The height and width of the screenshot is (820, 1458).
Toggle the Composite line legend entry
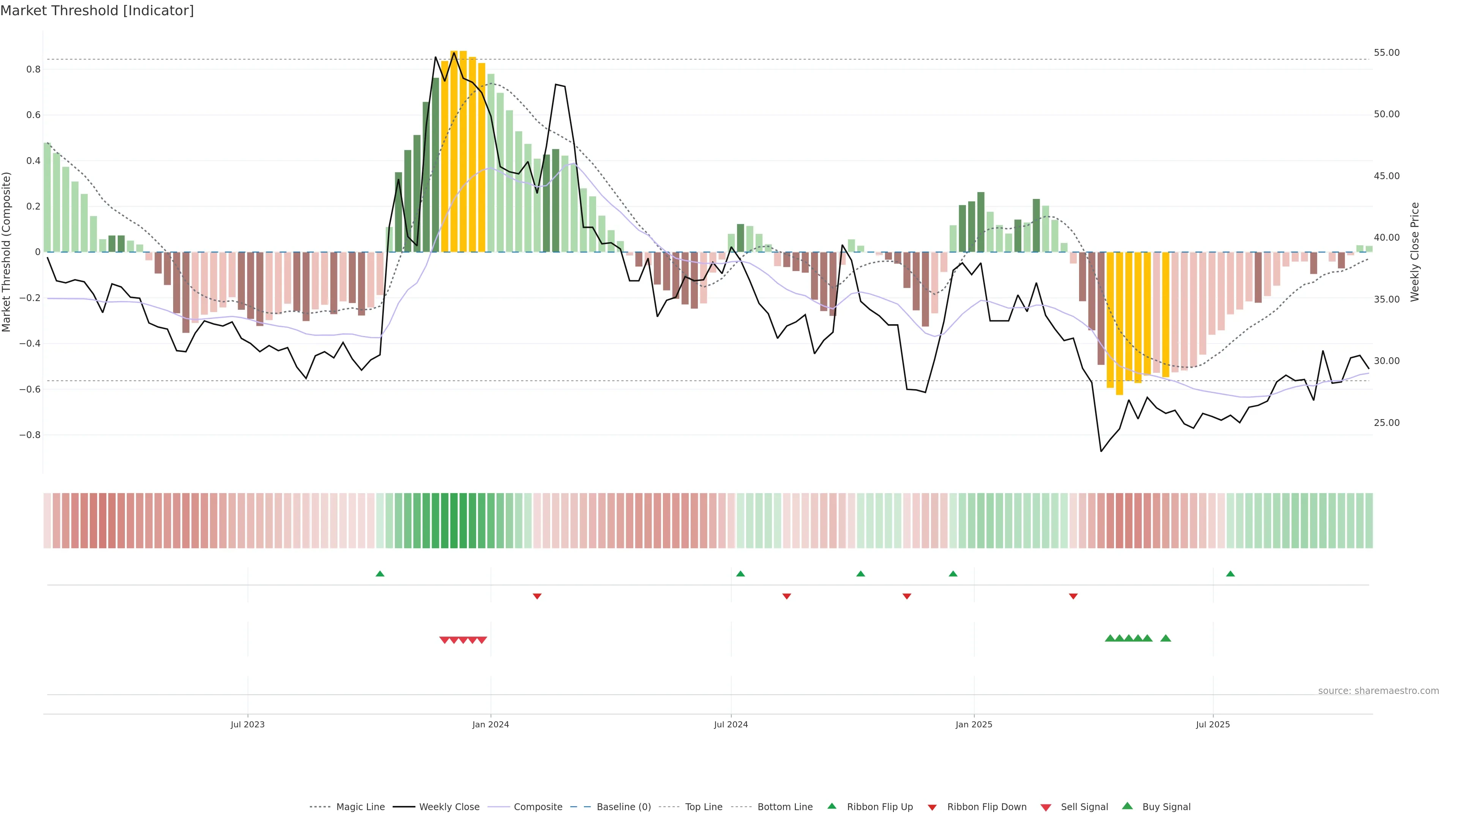(538, 807)
